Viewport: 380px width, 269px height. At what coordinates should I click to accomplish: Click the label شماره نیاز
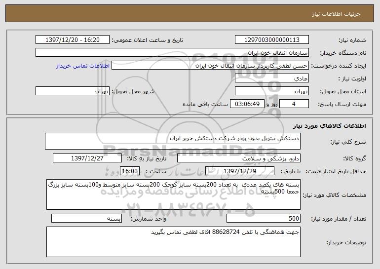point(352,40)
